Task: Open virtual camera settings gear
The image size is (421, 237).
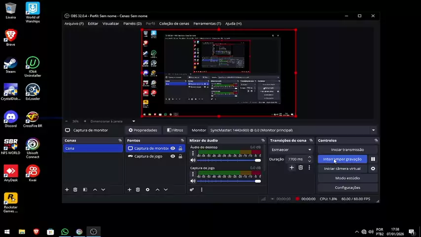Action: 373,168
